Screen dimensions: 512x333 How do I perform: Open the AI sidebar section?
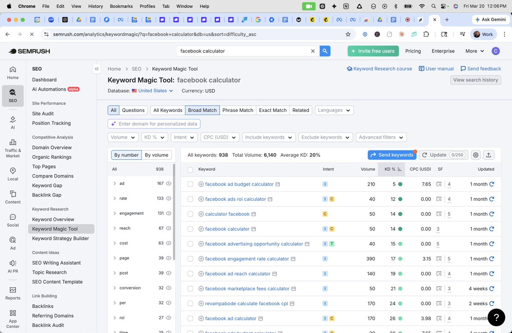tap(13, 123)
